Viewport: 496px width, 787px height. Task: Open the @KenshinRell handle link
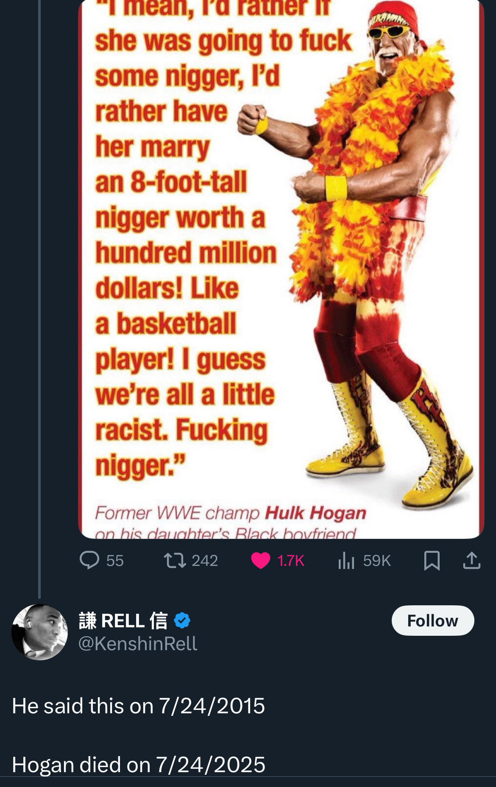pyautogui.click(x=138, y=643)
